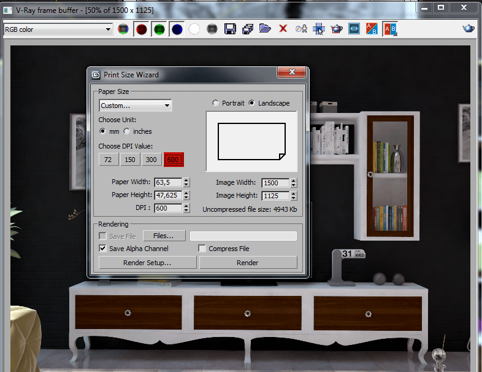Set DPI preset to 300

tap(151, 160)
